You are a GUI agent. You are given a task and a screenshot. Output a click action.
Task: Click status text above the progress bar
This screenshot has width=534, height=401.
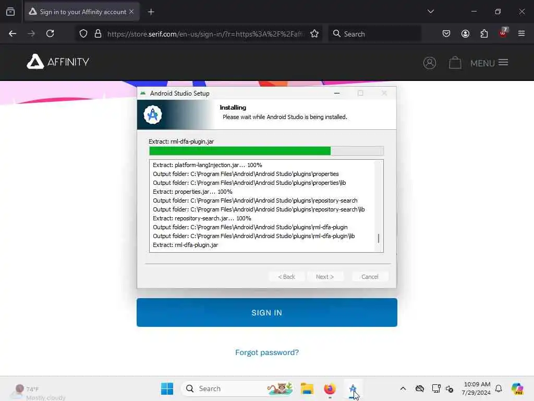[181, 141]
